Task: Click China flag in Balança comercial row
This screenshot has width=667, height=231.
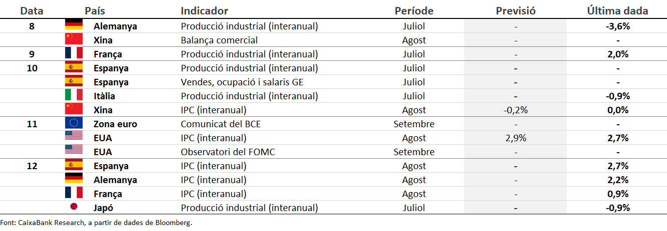Action: [x=74, y=40]
